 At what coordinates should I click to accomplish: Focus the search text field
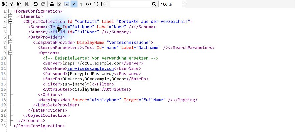[x=130, y=4]
